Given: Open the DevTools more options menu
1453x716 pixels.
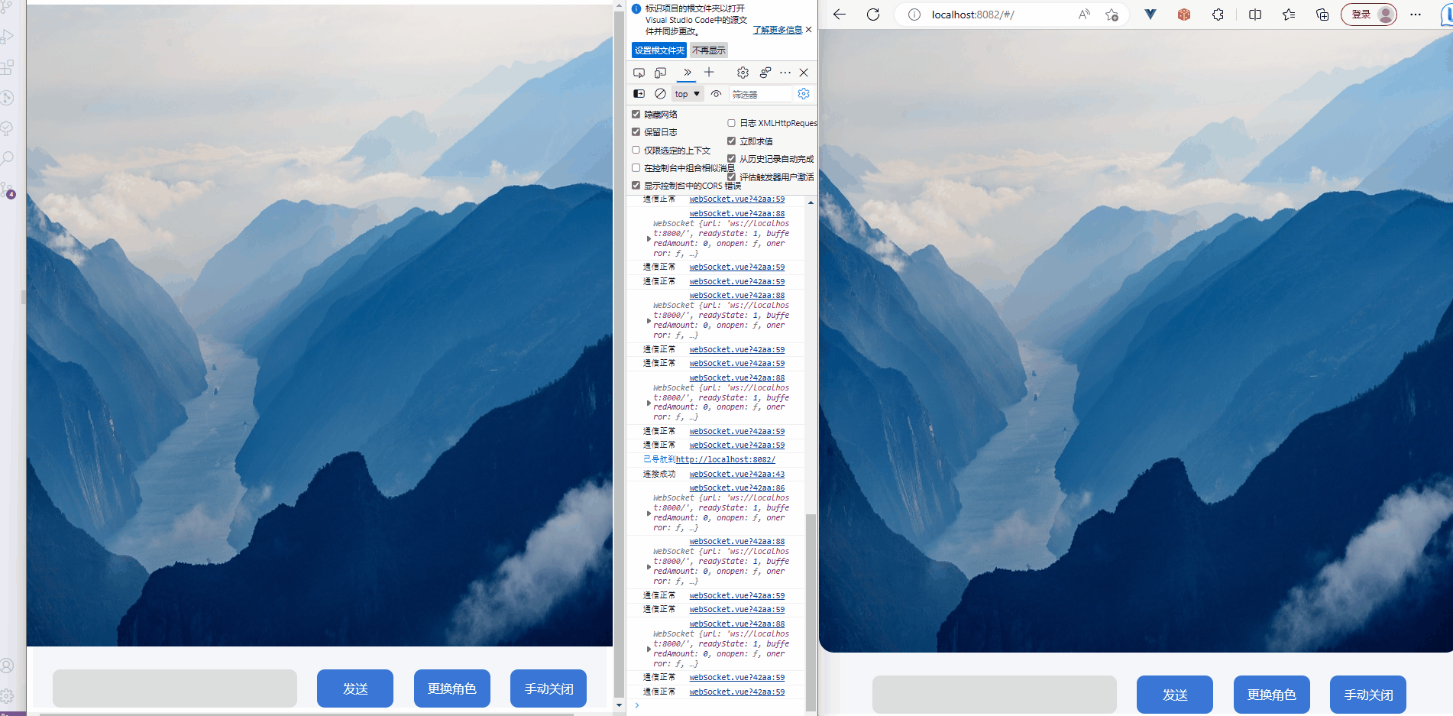Looking at the screenshot, I should [785, 73].
